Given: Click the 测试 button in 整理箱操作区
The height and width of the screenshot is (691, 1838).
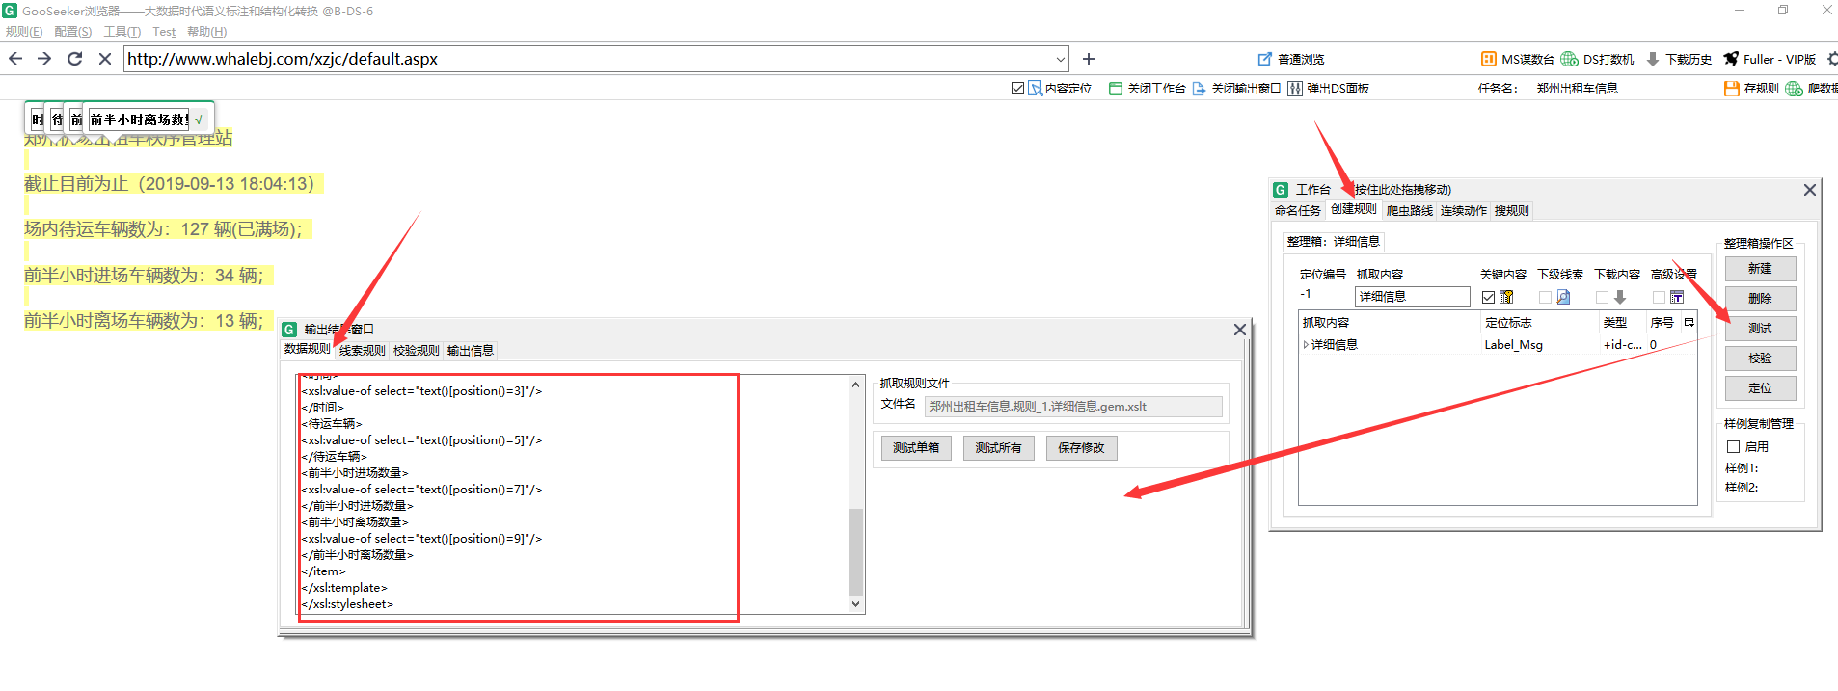Looking at the screenshot, I should (x=1760, y=329).
